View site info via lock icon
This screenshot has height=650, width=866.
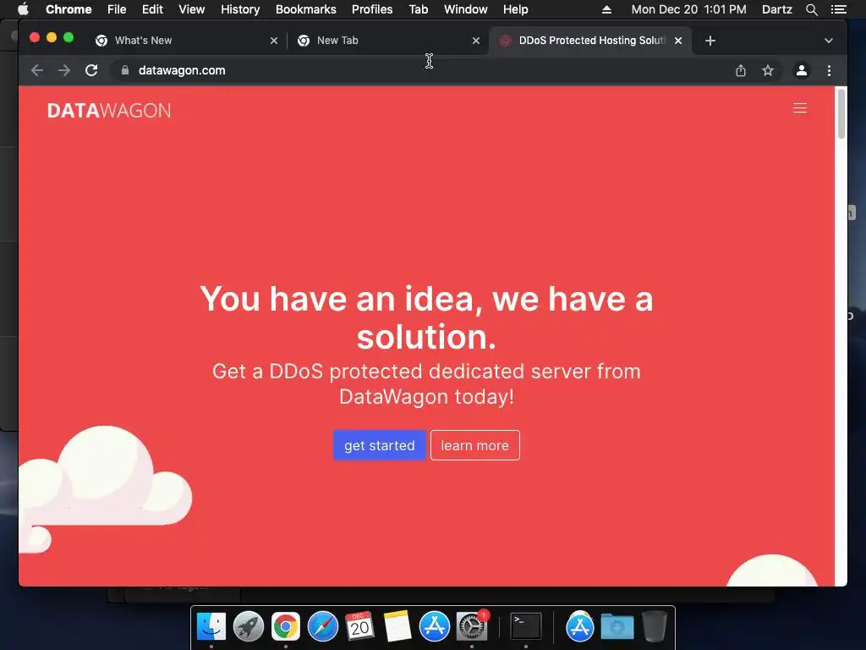click(x=125, y=70)
